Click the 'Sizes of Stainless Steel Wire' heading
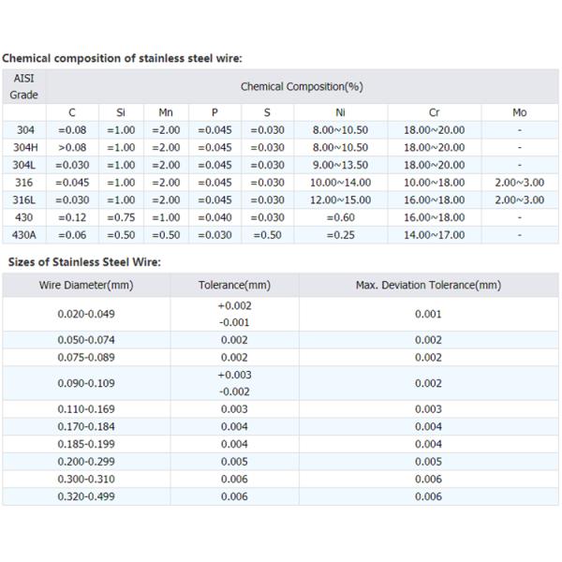This screenshot has height=562, width=562. [x=84, y=262]
